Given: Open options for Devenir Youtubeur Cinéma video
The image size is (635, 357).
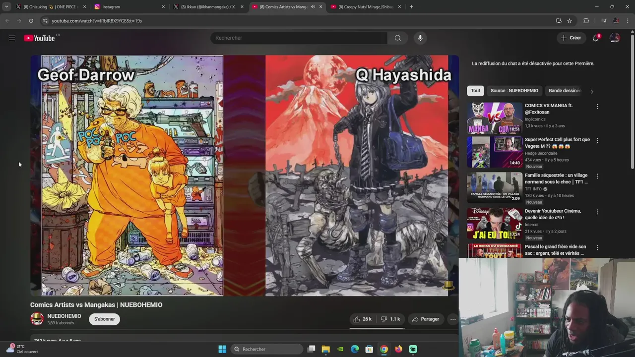Looking at the screenshot, I should click(x=597, y=212).
